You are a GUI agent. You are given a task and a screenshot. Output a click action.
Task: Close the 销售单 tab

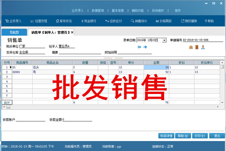tap(72, 32)
